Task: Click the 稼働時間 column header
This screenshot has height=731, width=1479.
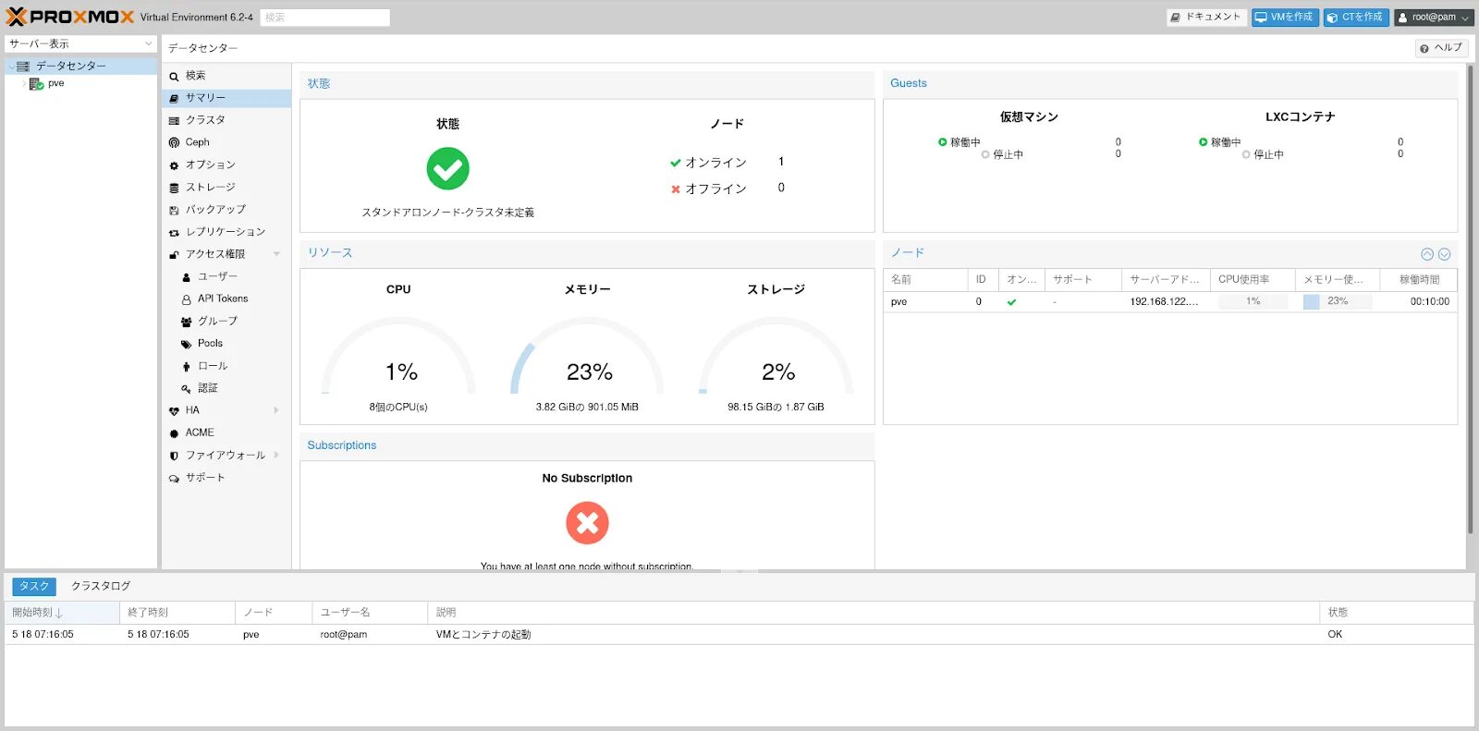Action: 1419,279
